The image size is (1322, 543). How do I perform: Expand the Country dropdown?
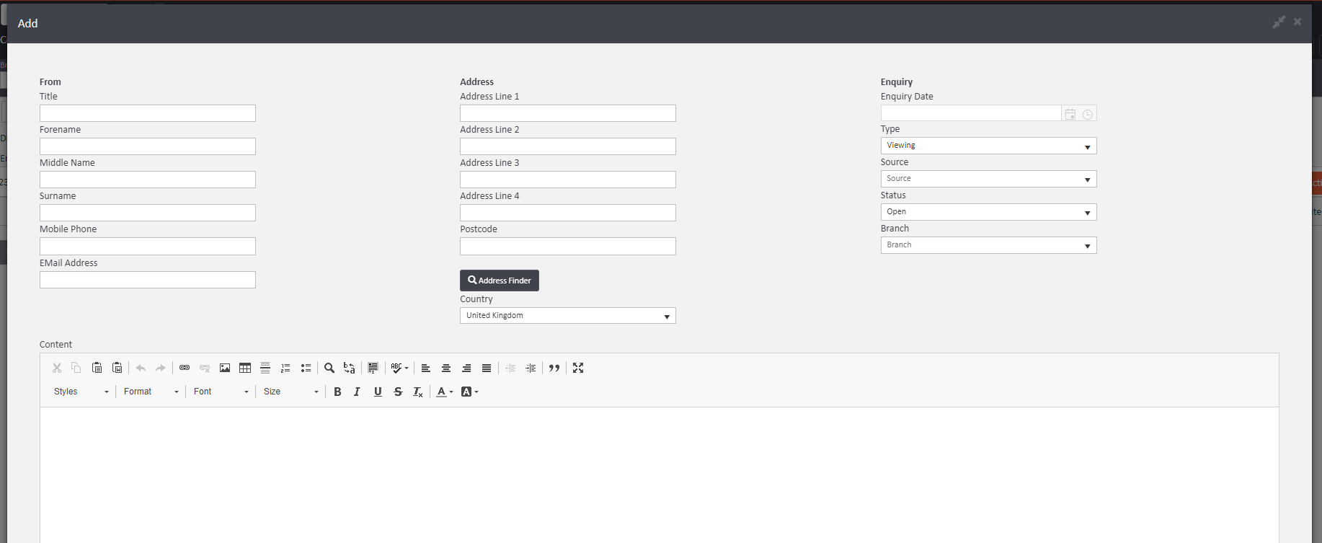click(x=567, y=316)
